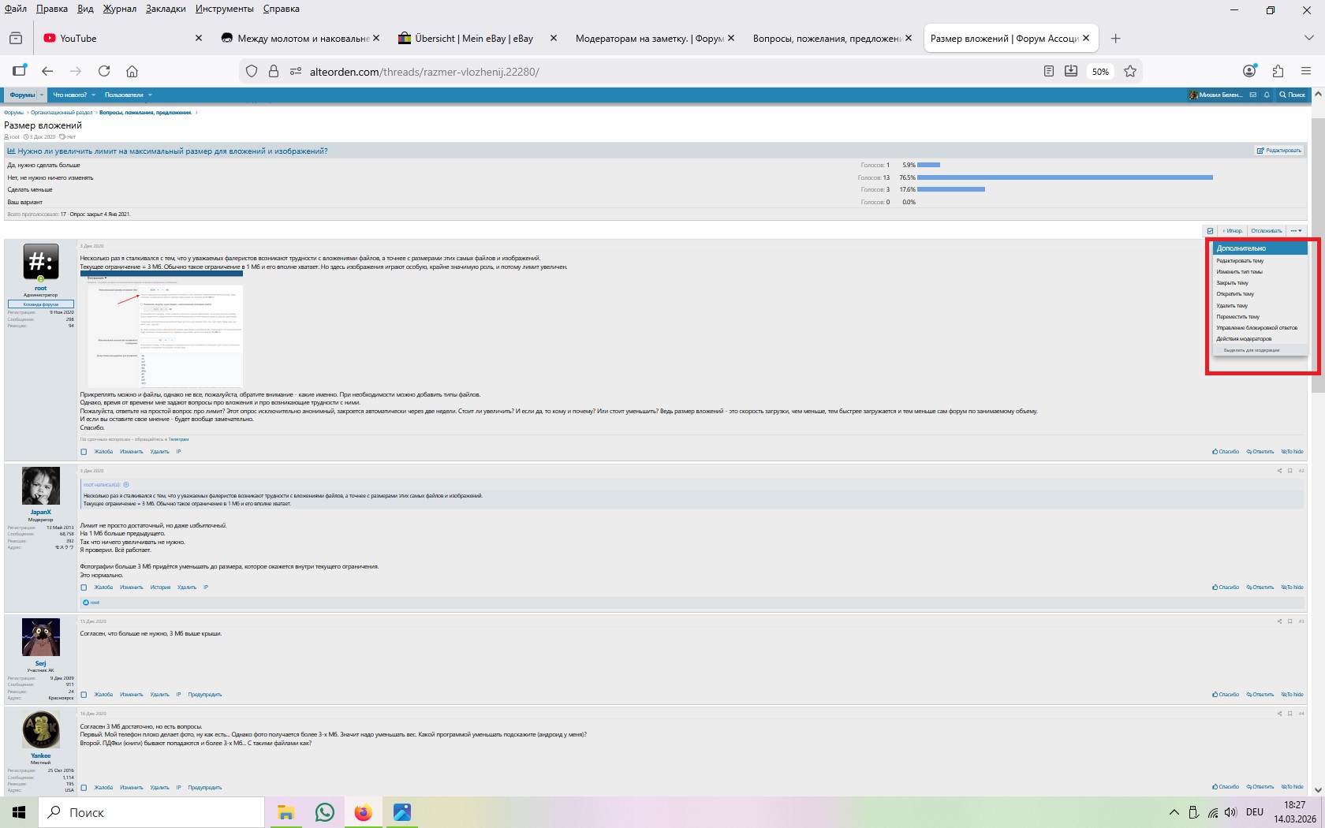Select JapanX's post checkbox
1325x828 pixels.
(84, 587)
